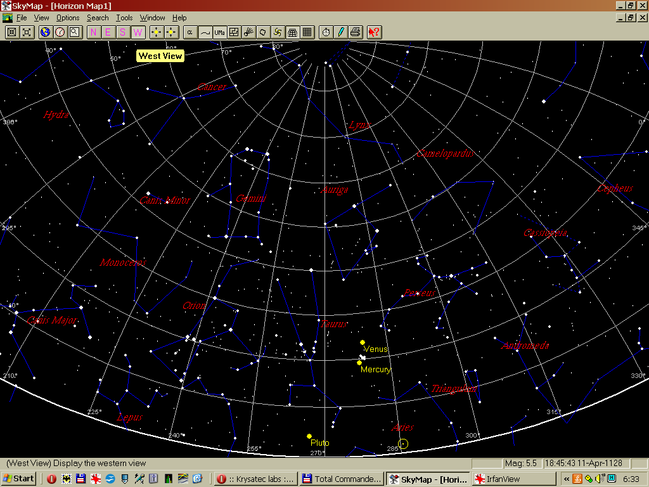This screenshot has height=487, width=649.
Task: Click the Mercury planet marker
Action: 359,363
